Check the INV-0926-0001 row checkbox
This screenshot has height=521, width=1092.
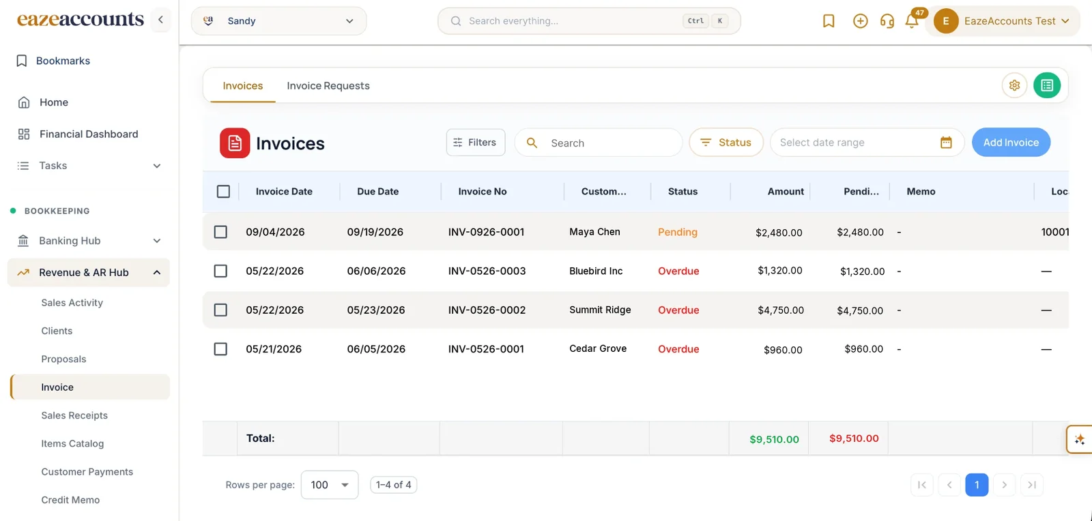[x=220, y=232]
